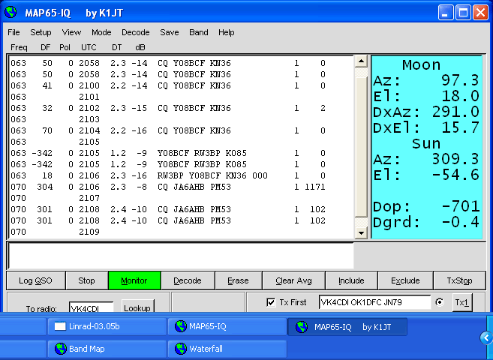The width and height of the screenshot is (493, 360).
Task: Open the Band Map window from taskbar
Action: click(x=107, y=349)
